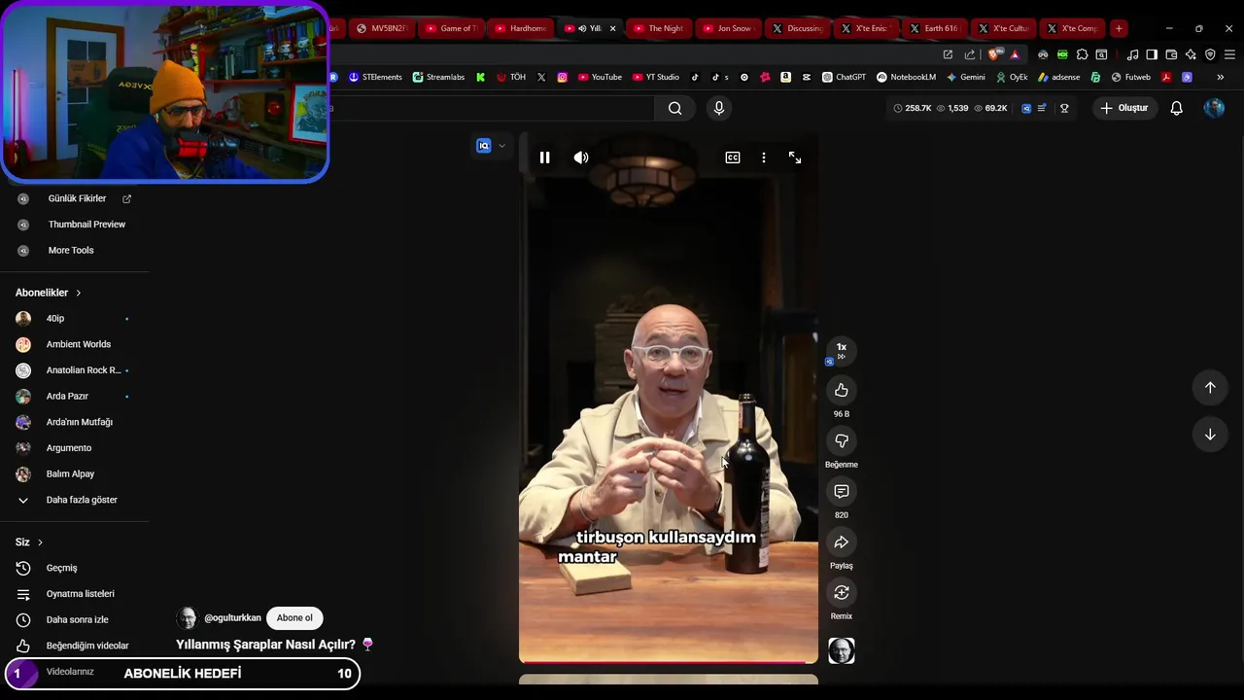1244x700 pixels.
Task: Share the video with Paylaş
Action: [842, 542]
